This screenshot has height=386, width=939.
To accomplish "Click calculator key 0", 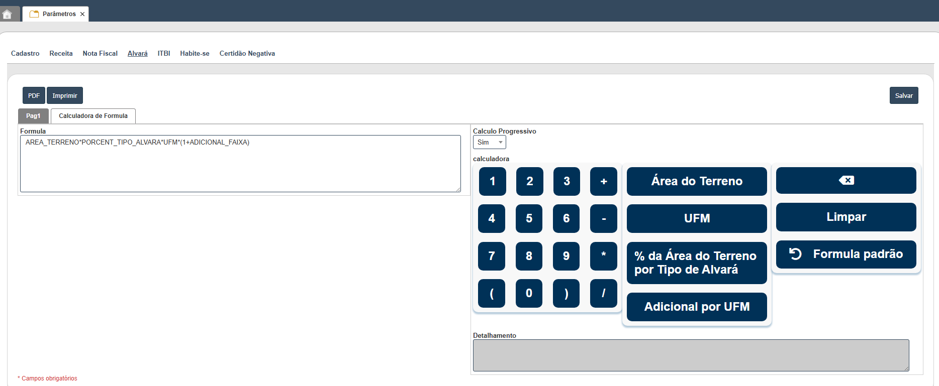I will point(529,293).
